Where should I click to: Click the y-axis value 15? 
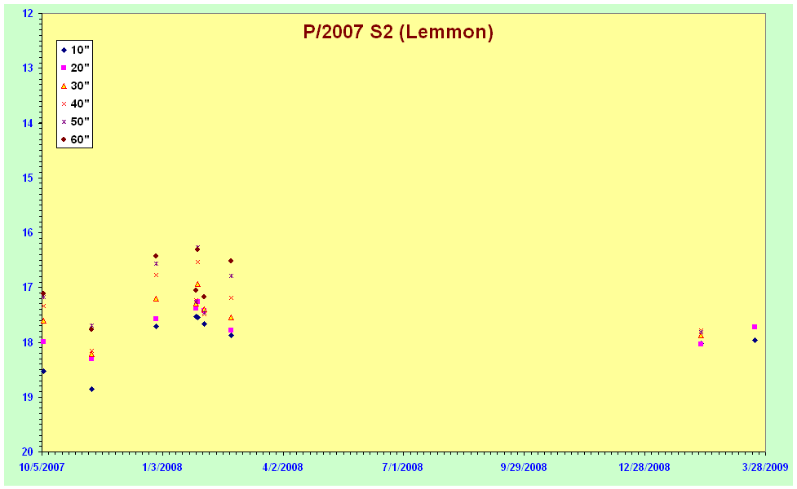tap(28, 178)
